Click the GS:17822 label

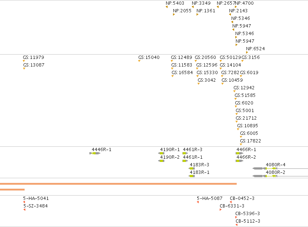tap(250, 141)
